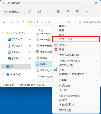Viewport: 101px width, 114px height.
Task: Click the pin icon beside ドキュメント
Action: [30, 52]
